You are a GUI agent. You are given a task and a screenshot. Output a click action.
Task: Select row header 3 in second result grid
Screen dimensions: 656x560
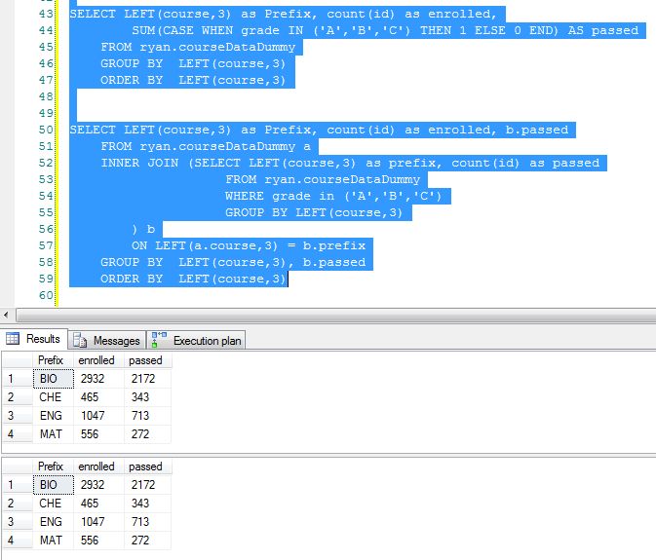(18, 522)
